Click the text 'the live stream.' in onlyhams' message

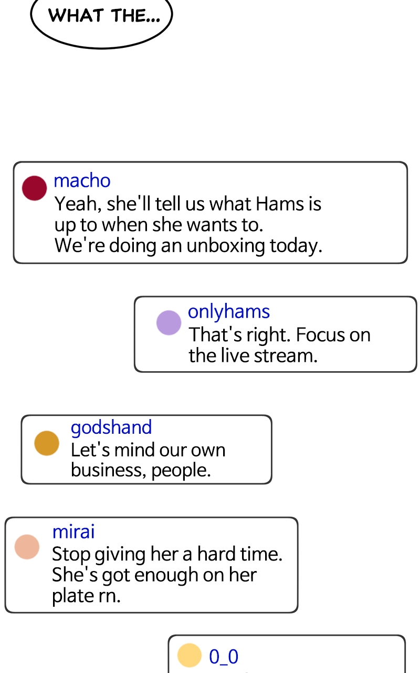point(253,356)
